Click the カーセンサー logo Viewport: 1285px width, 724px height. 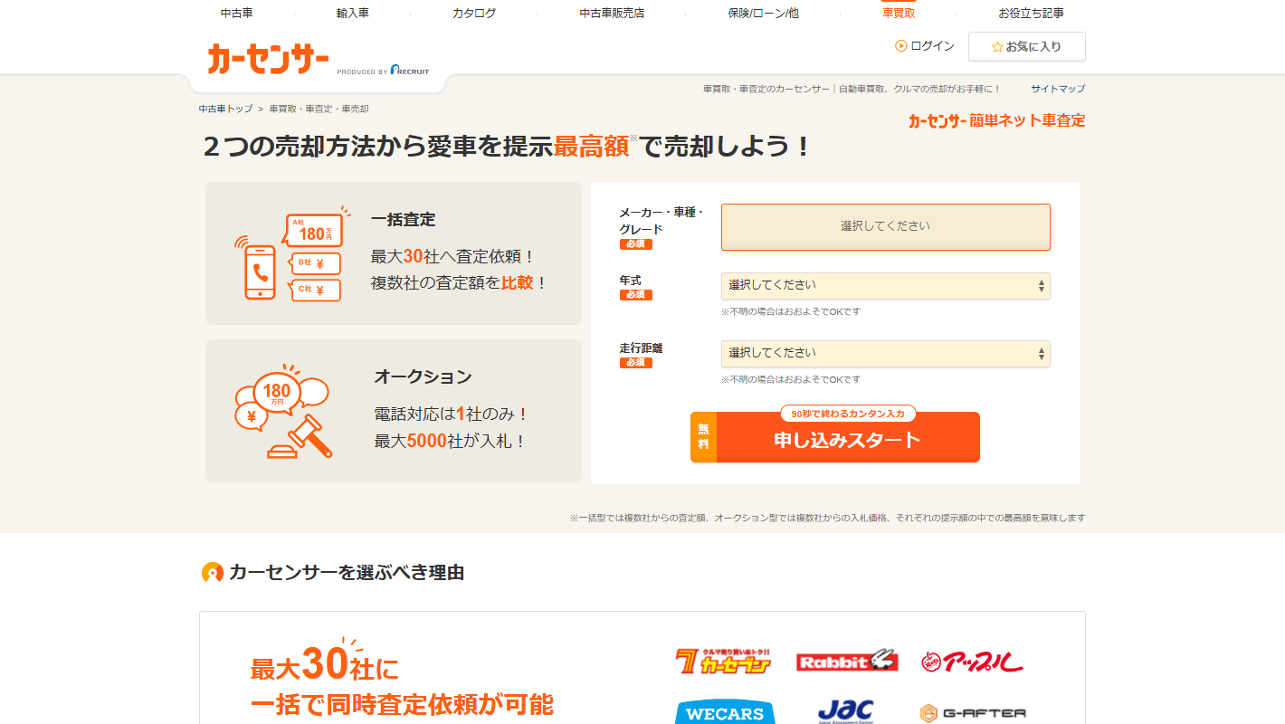[x=268, y=59]
